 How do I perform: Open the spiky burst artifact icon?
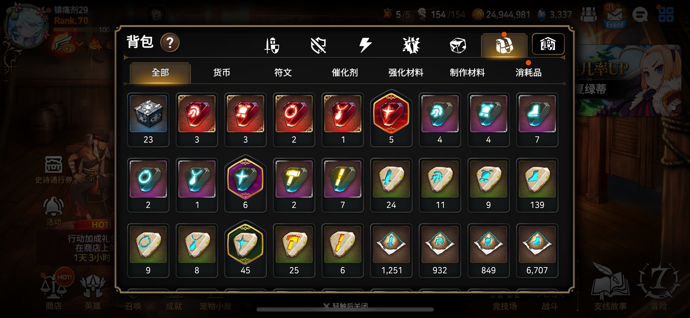411,45
